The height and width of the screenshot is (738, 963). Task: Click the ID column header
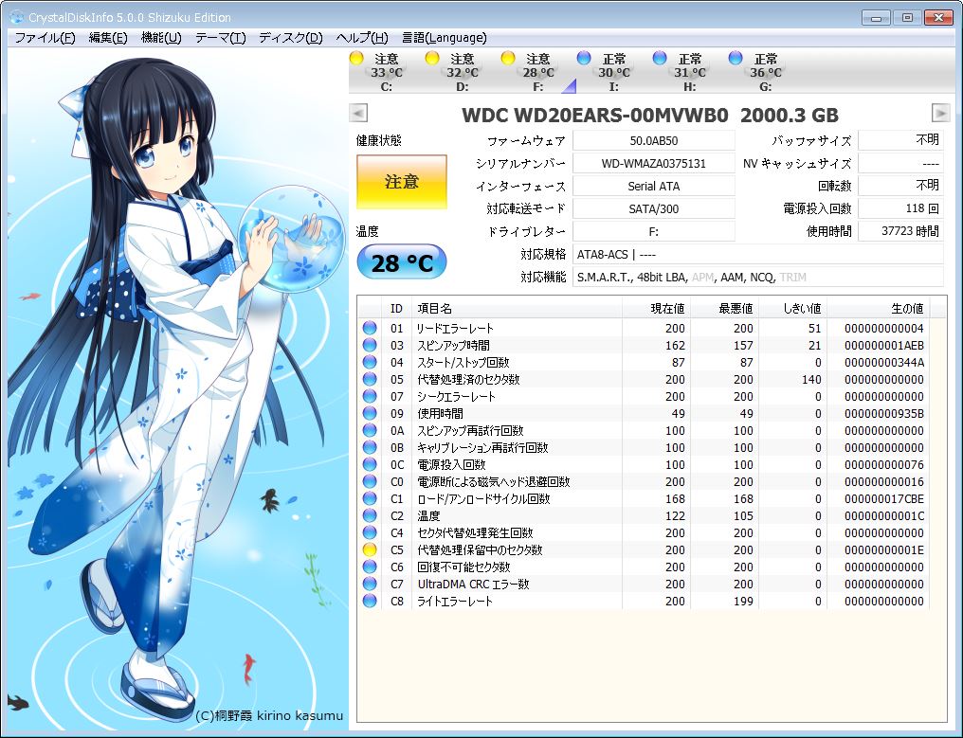(x=397, y=308)
